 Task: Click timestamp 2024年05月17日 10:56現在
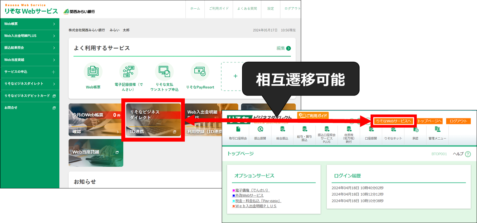tap(274, 30)
